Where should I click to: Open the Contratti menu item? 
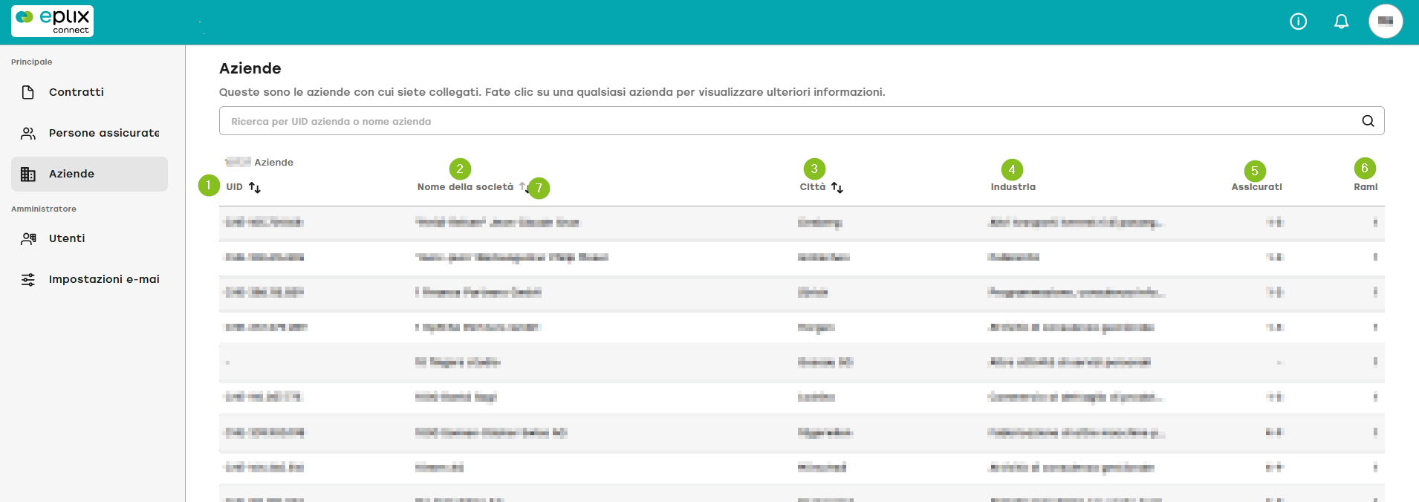pyautogui.click(x=89, y=92)
